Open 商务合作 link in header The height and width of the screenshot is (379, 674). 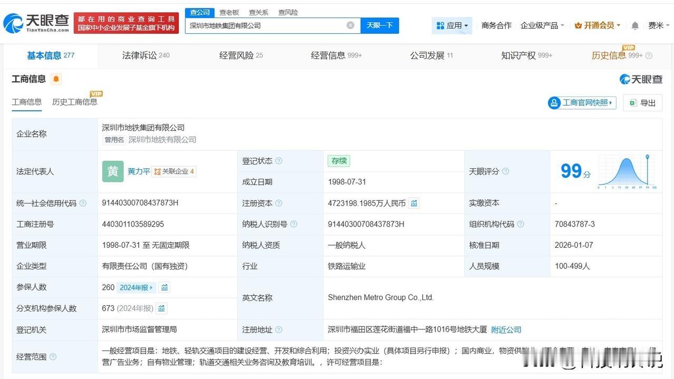pyautogui.click(x=496, y=25)
